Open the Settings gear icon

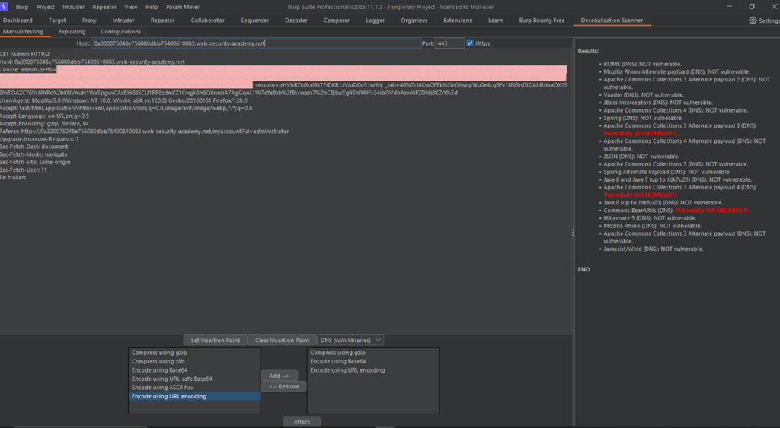point(753,21)
